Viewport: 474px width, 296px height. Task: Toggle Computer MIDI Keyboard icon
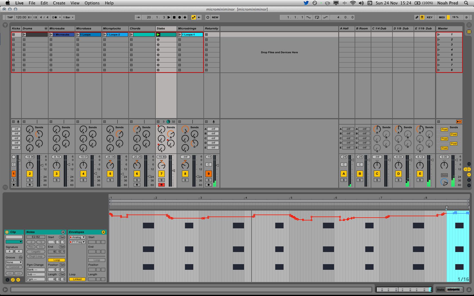tap(422, 17)
